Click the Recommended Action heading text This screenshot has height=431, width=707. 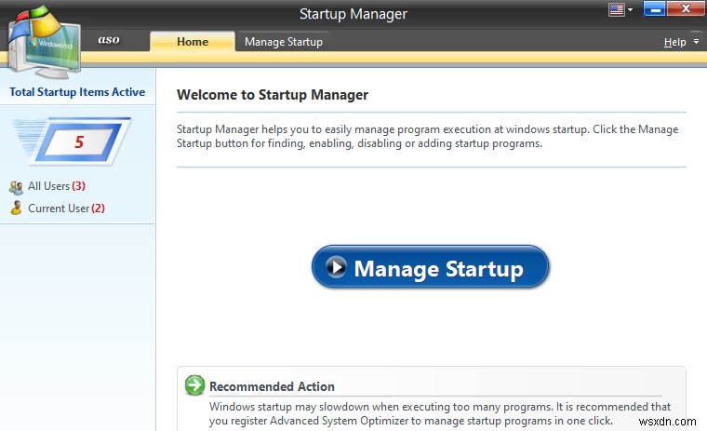[x=272, y=386]
